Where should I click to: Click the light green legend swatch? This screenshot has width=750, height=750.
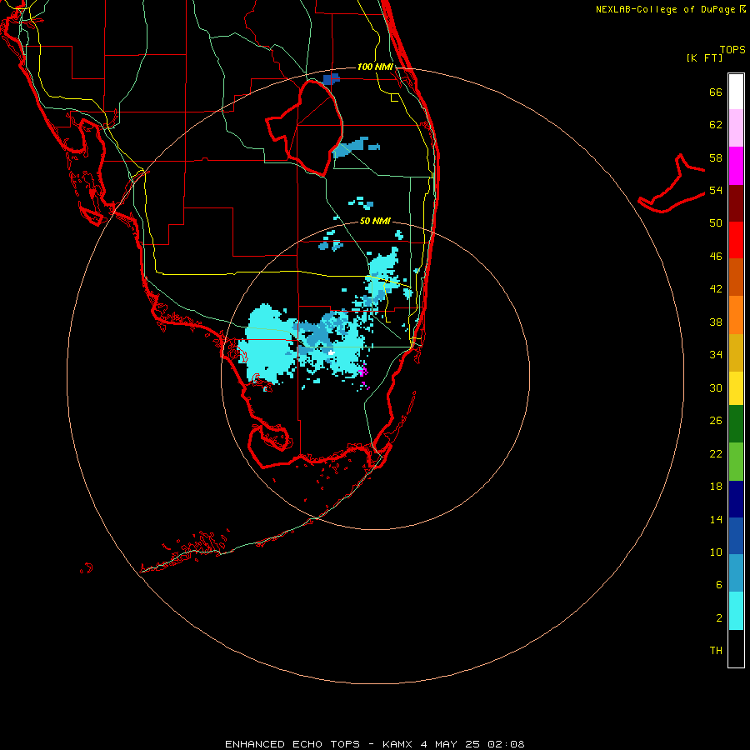pyautogui.click(x=736, y=462)
